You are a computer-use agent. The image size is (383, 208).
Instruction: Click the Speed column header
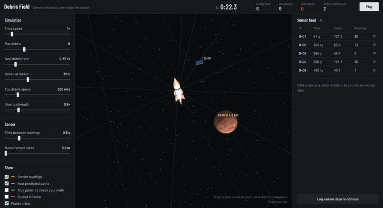tap(338, 28)
